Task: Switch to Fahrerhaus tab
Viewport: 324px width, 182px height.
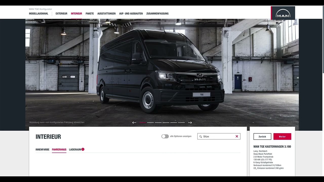Action: click(x=59, y=150)
